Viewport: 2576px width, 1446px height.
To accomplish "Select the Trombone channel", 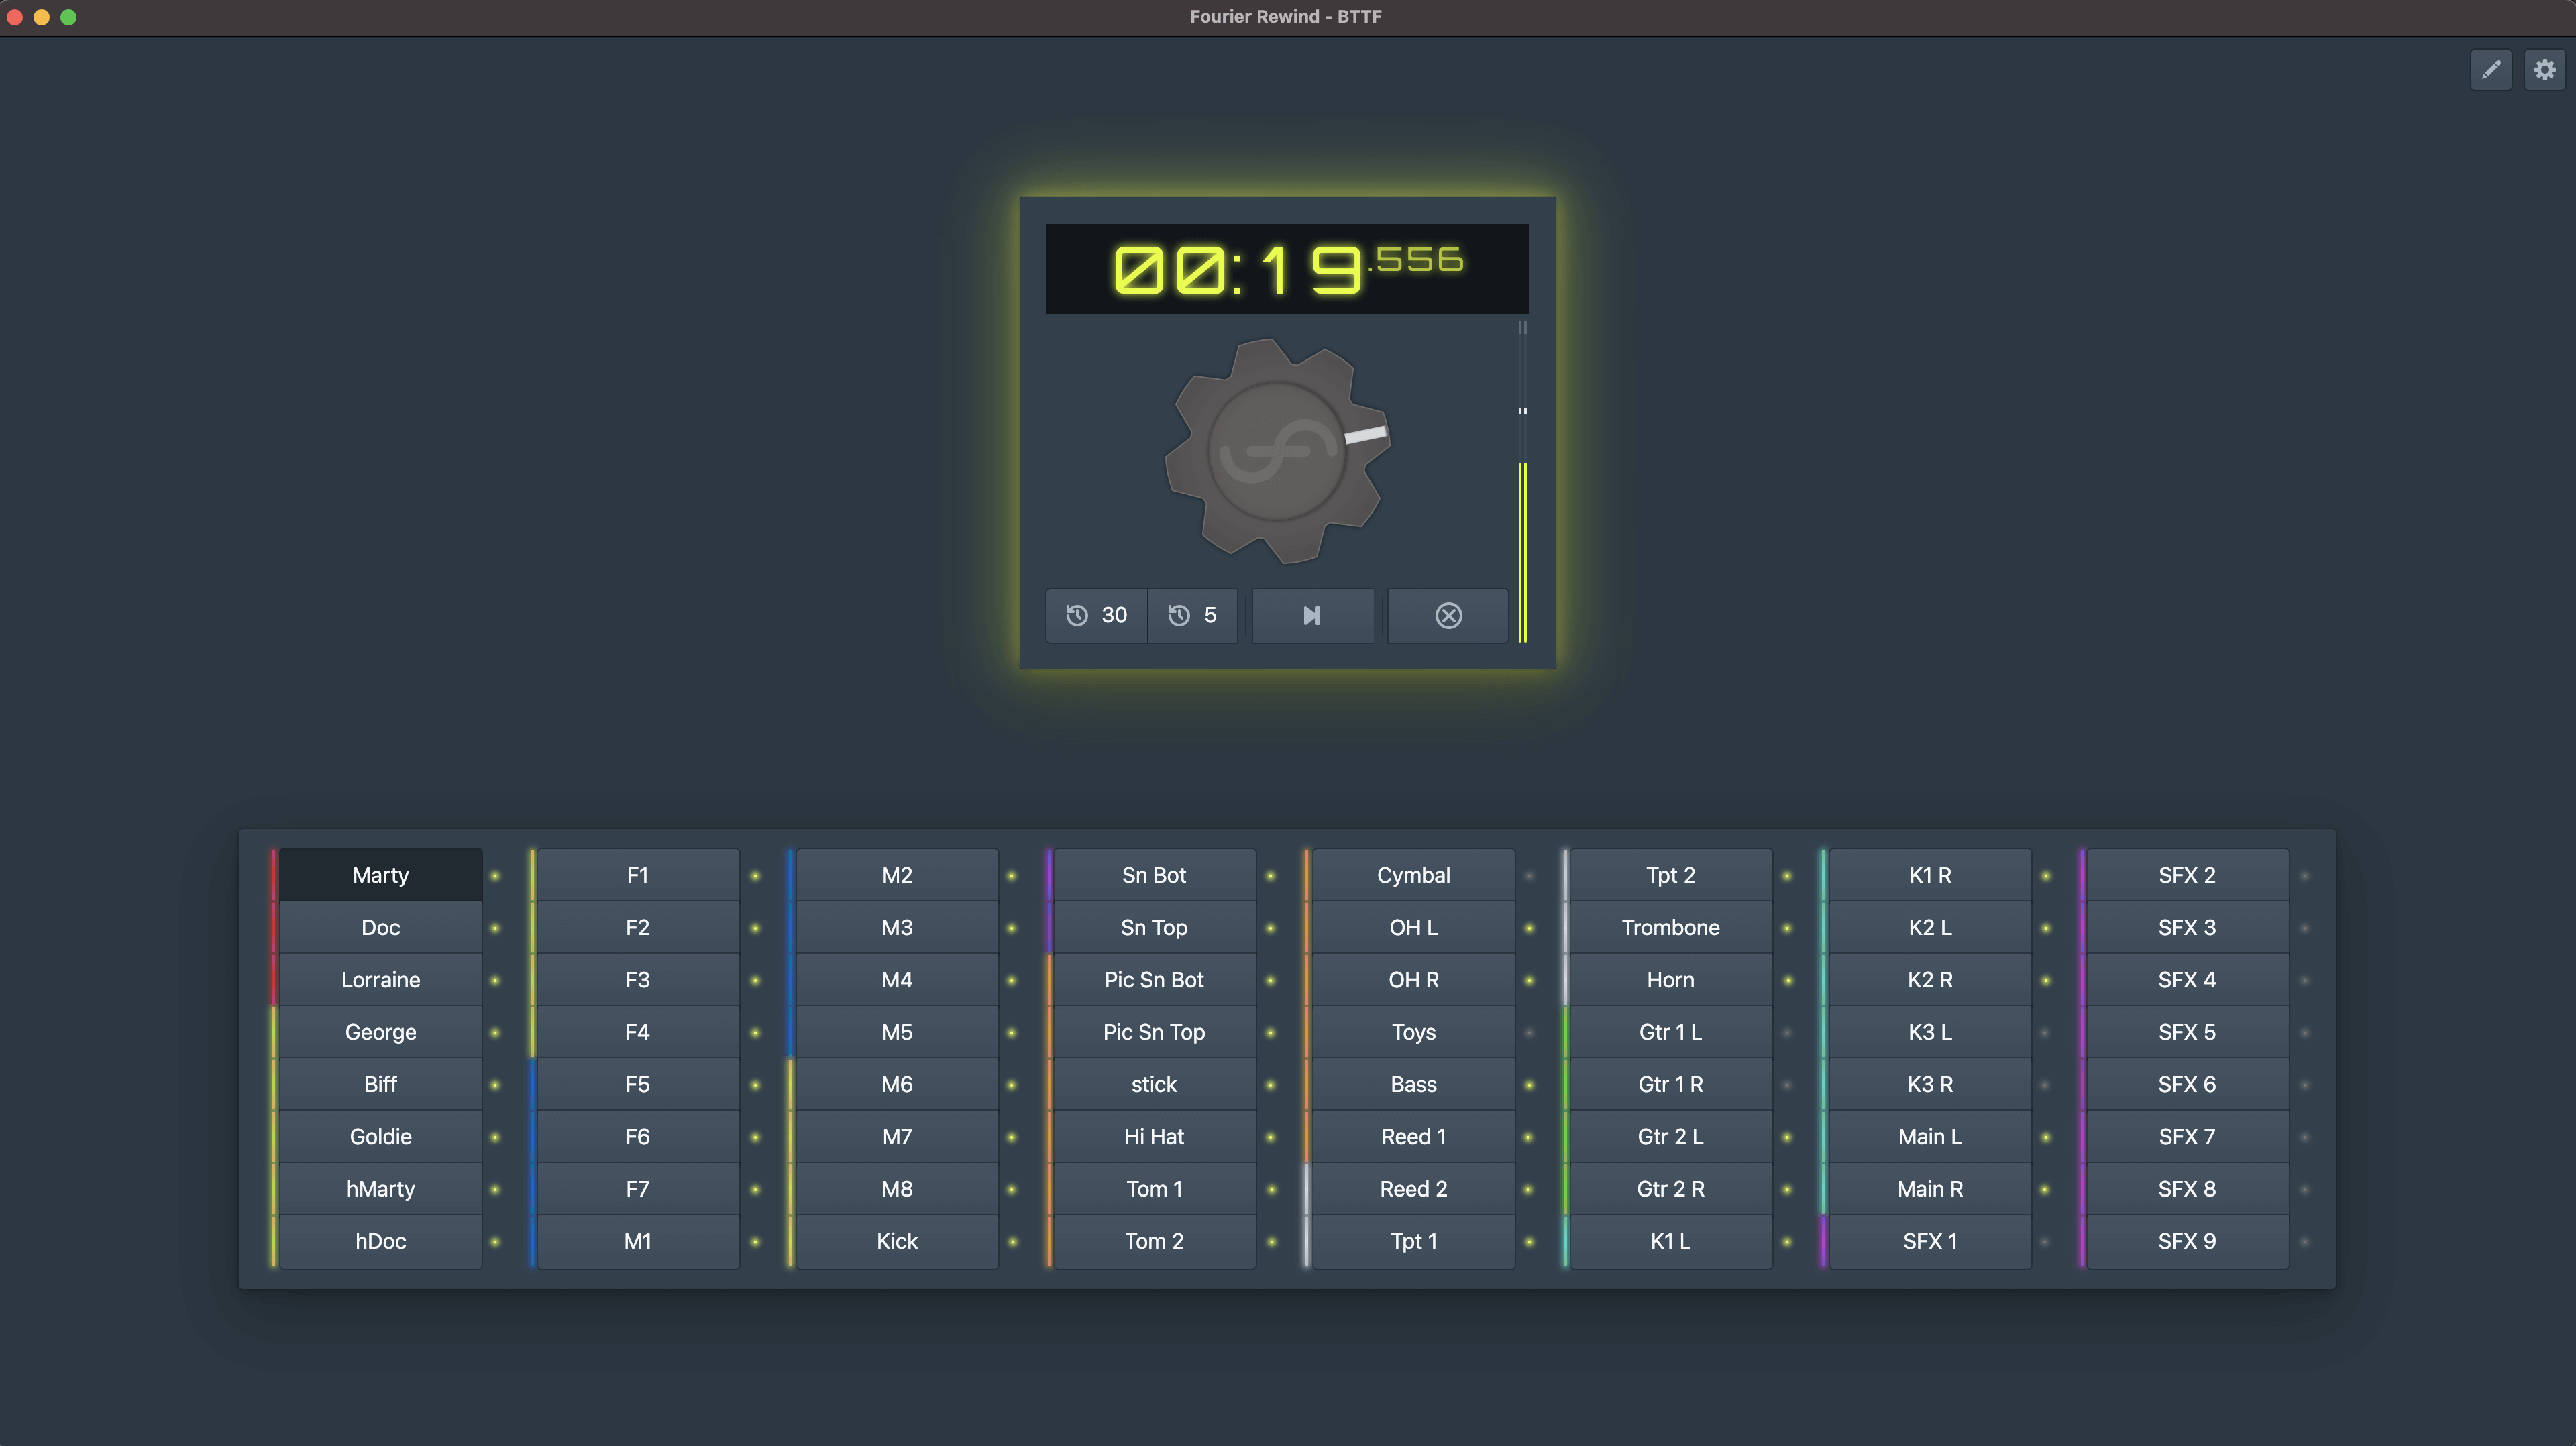I will (x=1670, y=927).
